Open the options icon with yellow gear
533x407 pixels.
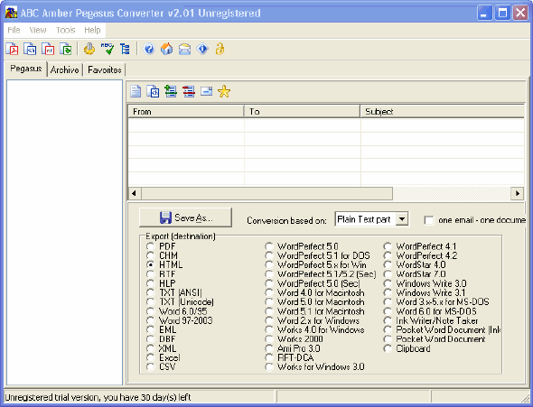coord(89,50)
